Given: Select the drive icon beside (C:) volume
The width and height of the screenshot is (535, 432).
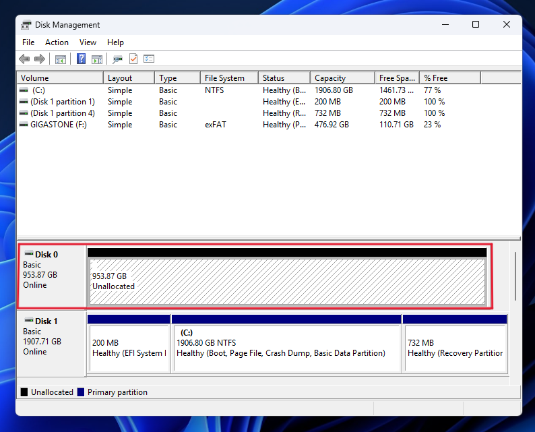Looking at the screenshot, I should click(24, 90).
